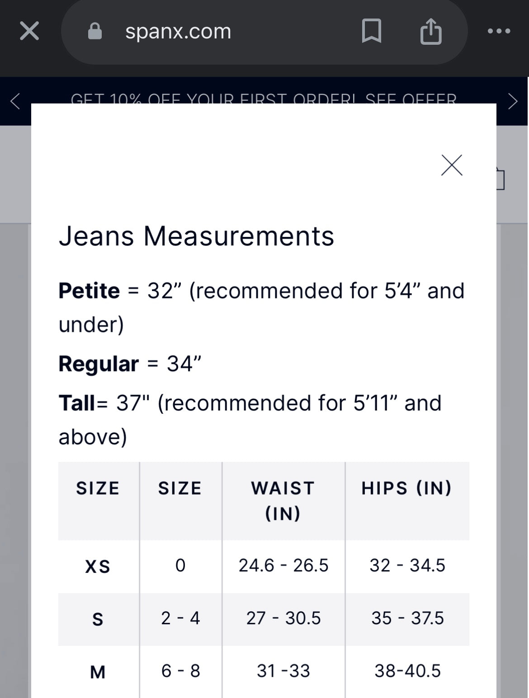
Task: Tap the bold Petite inseam label
Action: click(x=89, y=291)
